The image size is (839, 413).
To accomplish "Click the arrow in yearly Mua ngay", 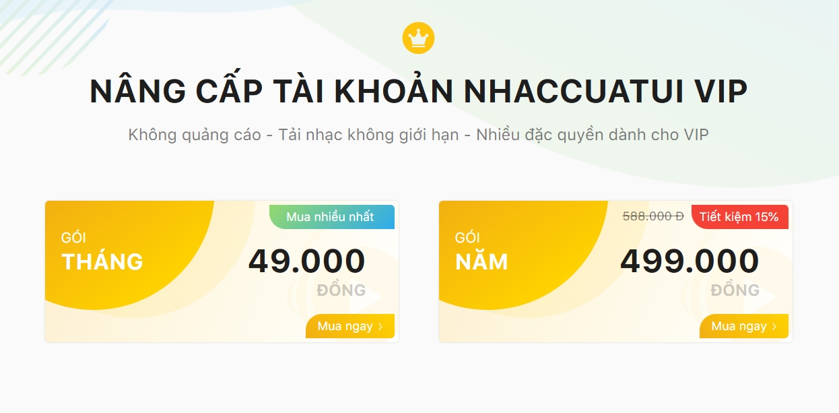I will click(774, 327).
